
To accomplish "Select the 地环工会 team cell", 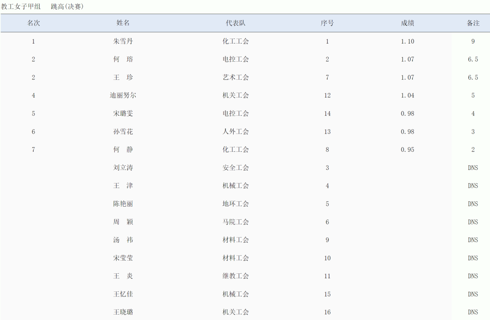I will pos(235,204).
